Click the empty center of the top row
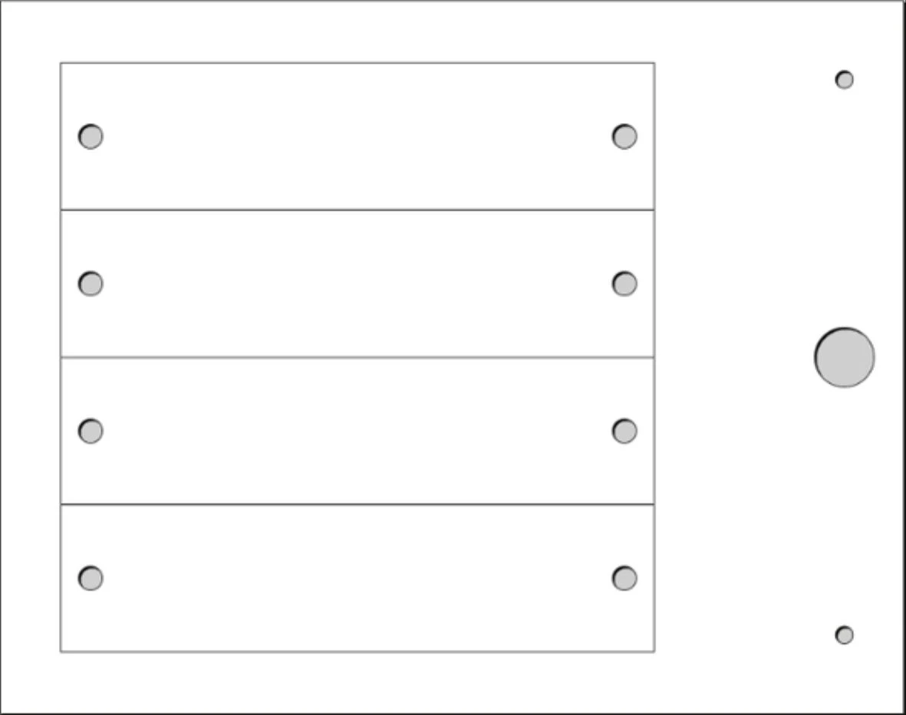 [357, 136]
